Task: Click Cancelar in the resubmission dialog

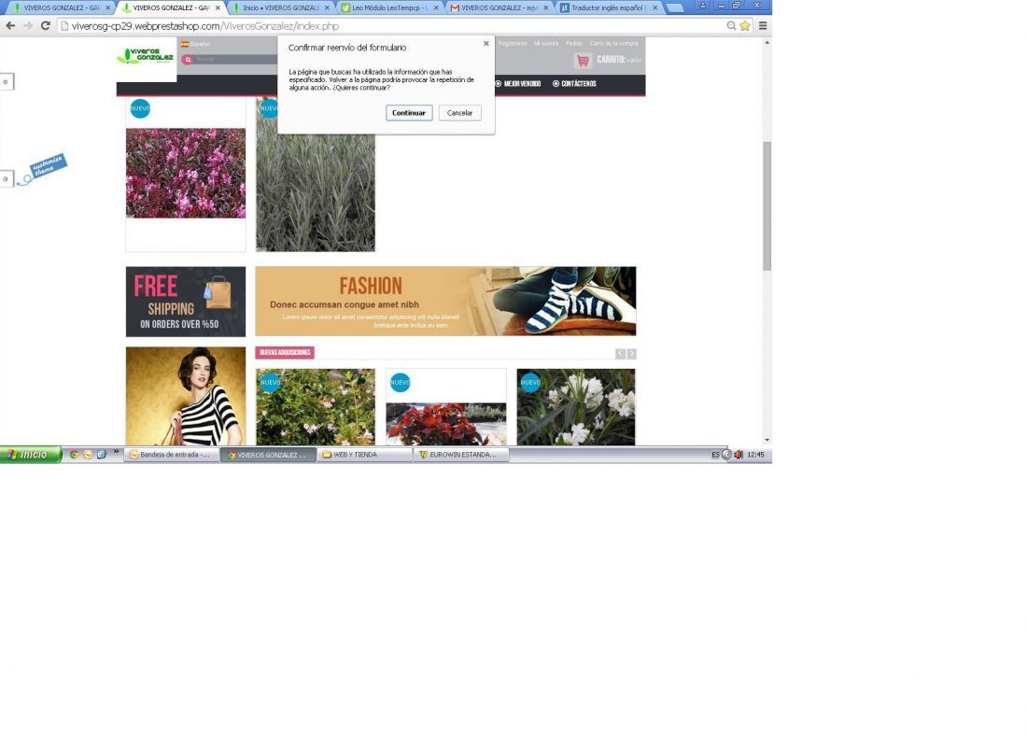Action: point(459,113)
